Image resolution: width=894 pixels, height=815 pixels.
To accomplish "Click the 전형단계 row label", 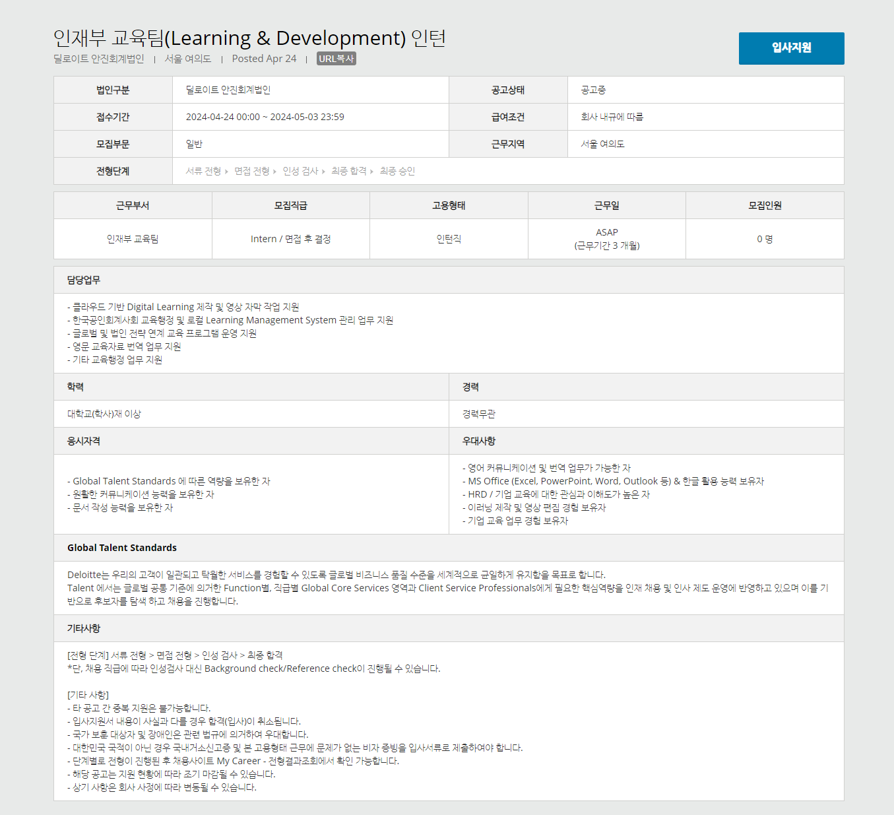I will [113, 171].
